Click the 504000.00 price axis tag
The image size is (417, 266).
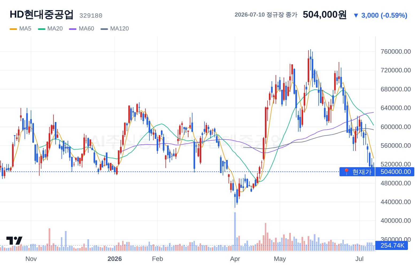point(395,172)
